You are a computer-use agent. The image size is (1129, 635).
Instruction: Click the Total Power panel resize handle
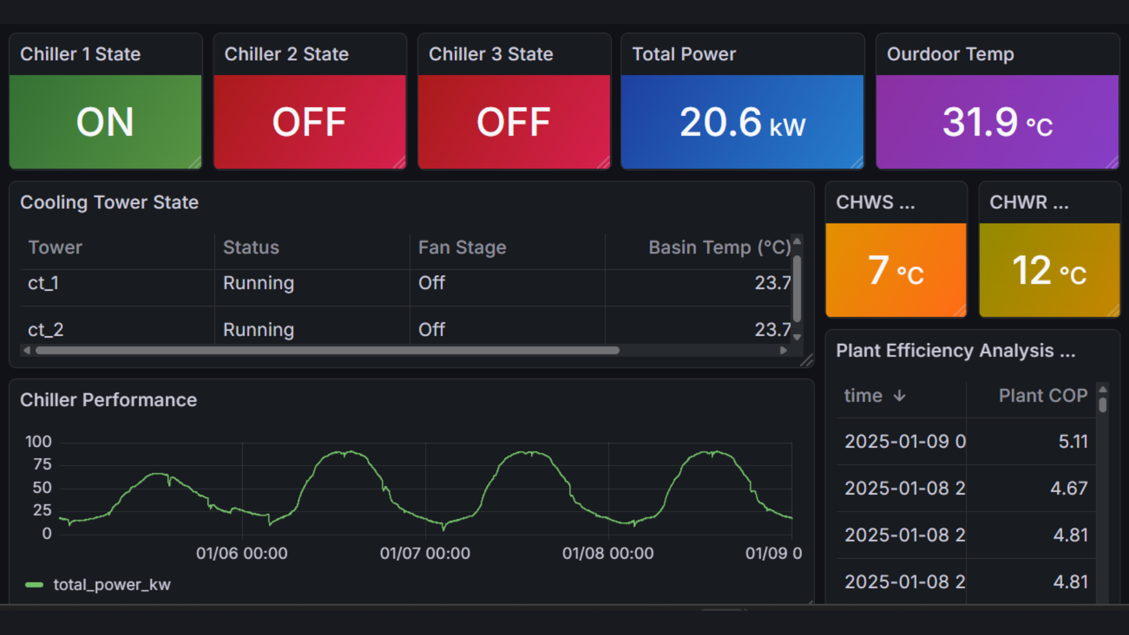[x=858, y=163]
